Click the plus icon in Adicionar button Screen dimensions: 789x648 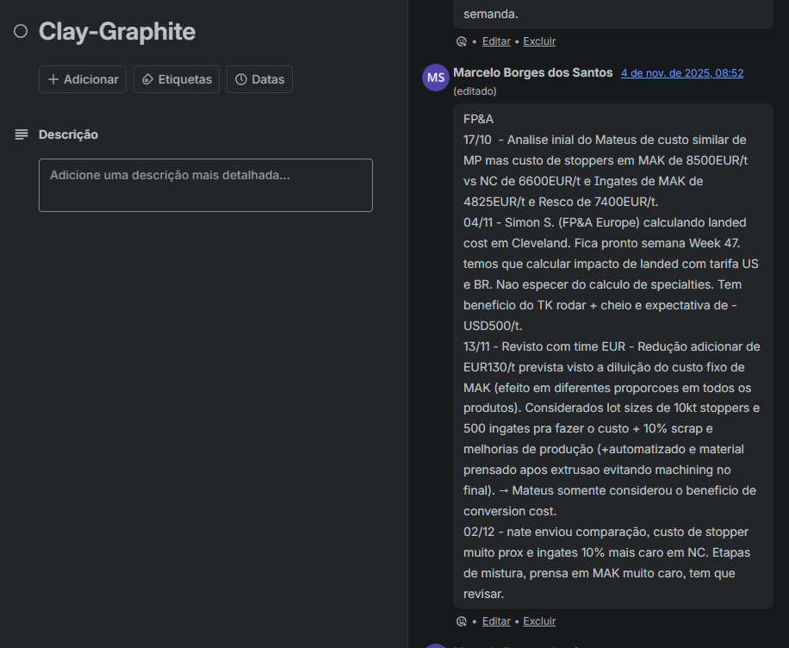point(53,79)
